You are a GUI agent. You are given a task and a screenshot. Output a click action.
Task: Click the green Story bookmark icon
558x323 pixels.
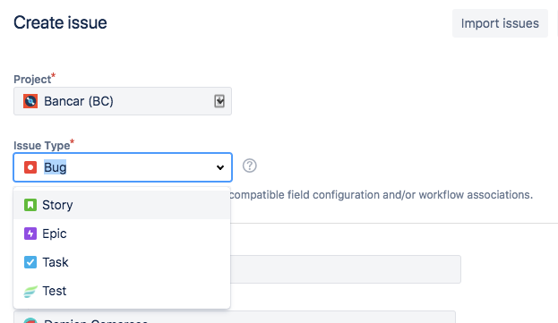pyautogui.click(x=30, y=205)
